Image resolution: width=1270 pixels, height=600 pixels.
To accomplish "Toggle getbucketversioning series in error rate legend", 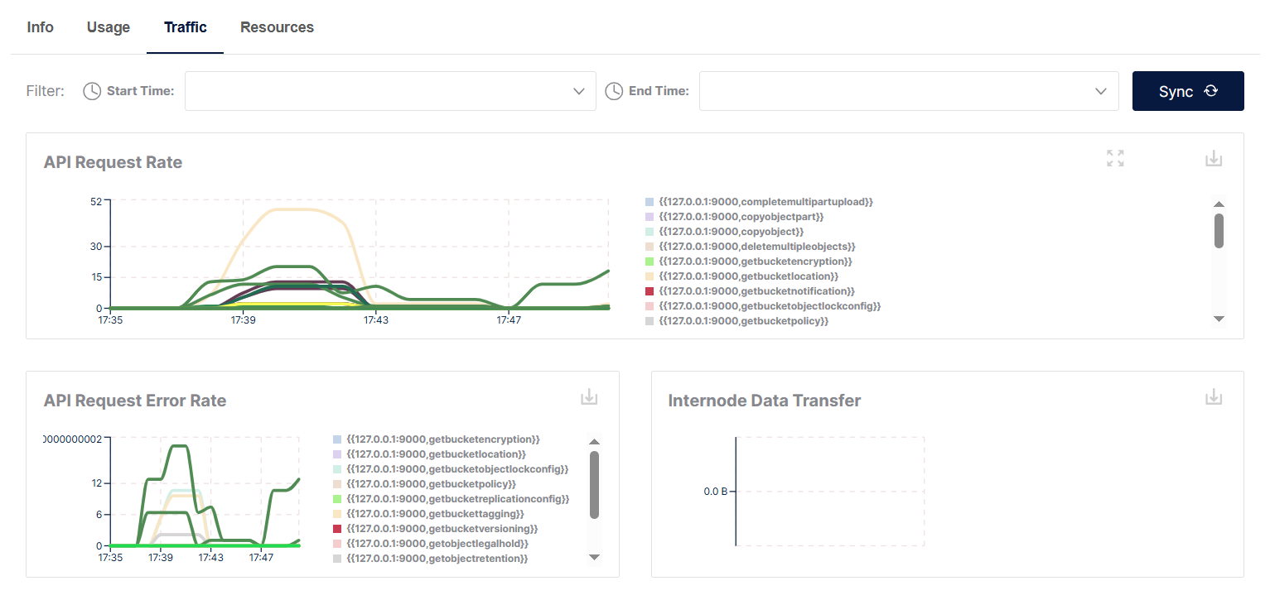I will pyautogui.click(x=442, y=529).
